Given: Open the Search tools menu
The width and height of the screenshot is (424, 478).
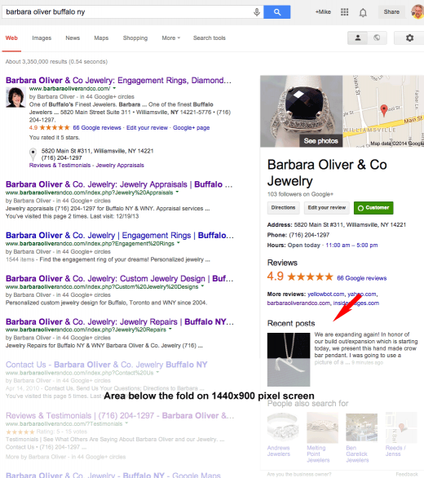Looking at the screenshot, I should (209, 38).
